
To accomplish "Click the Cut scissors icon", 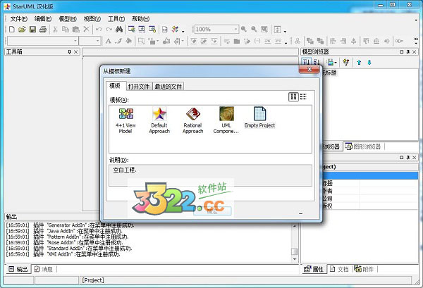I will coord(55,29).
